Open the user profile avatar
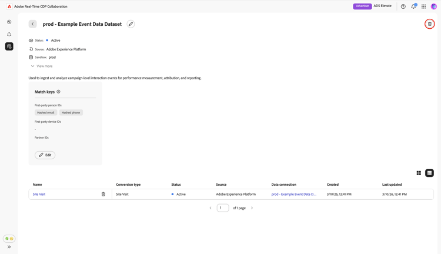441x254 pixels. 434,6
